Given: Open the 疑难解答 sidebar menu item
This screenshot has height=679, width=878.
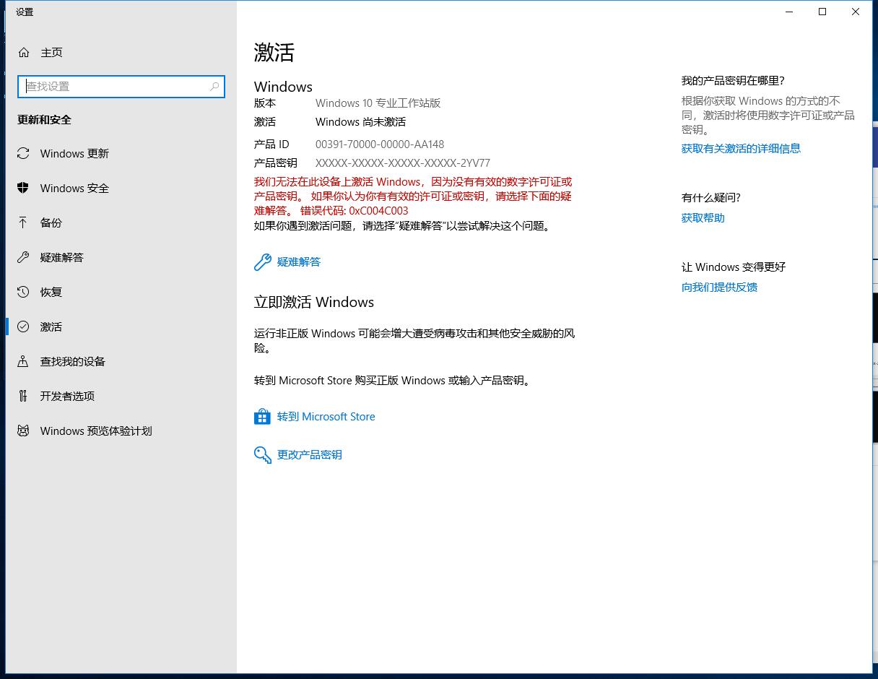Looking at the screenshot, I should [x=62, y=258].
